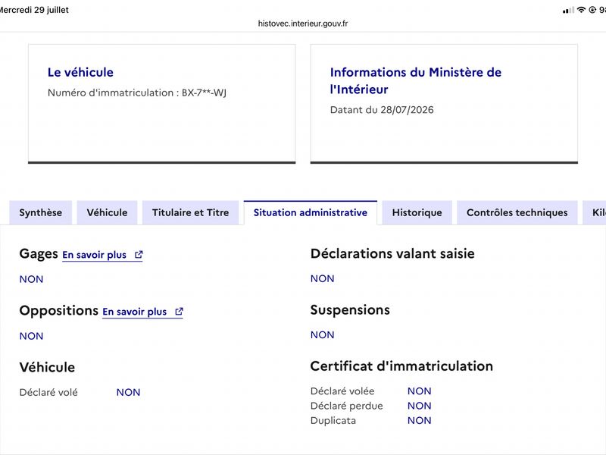The image size is (606, 455).
Task: Click the 'Déclarations valant saisie' heading
Action: coord(392,253)
